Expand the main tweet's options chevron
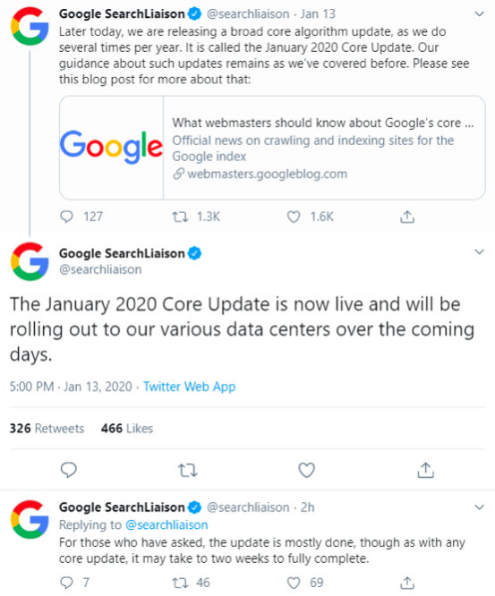Image resolution: width=495 pixels, height=596 pixels. [480, 251]
